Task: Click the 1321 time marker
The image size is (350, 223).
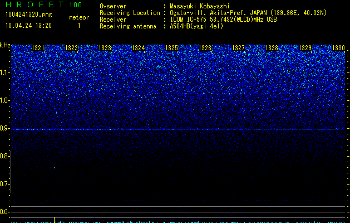Action: 38,48
